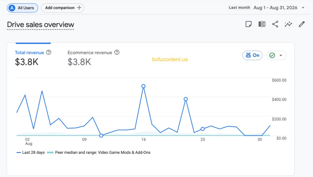Click the 16 date label on the x-axis

click(144, 139)
